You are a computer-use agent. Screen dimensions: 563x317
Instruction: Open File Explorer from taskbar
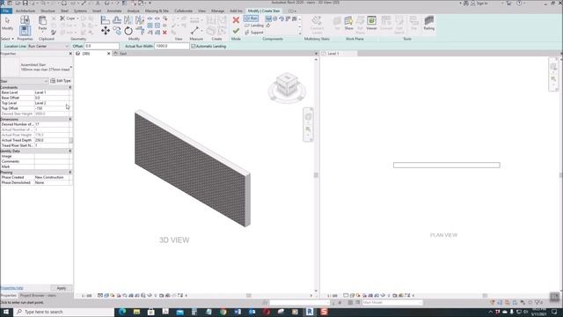point(137,312)
